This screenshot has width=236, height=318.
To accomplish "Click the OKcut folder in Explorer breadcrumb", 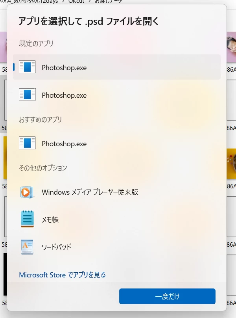I will click(76, 2).
